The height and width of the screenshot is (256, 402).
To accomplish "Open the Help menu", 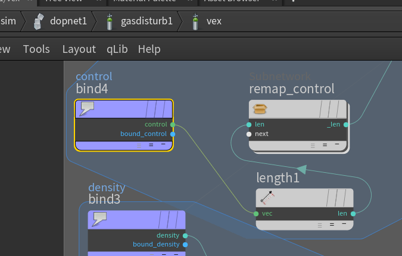I will [x=149, y=49].
